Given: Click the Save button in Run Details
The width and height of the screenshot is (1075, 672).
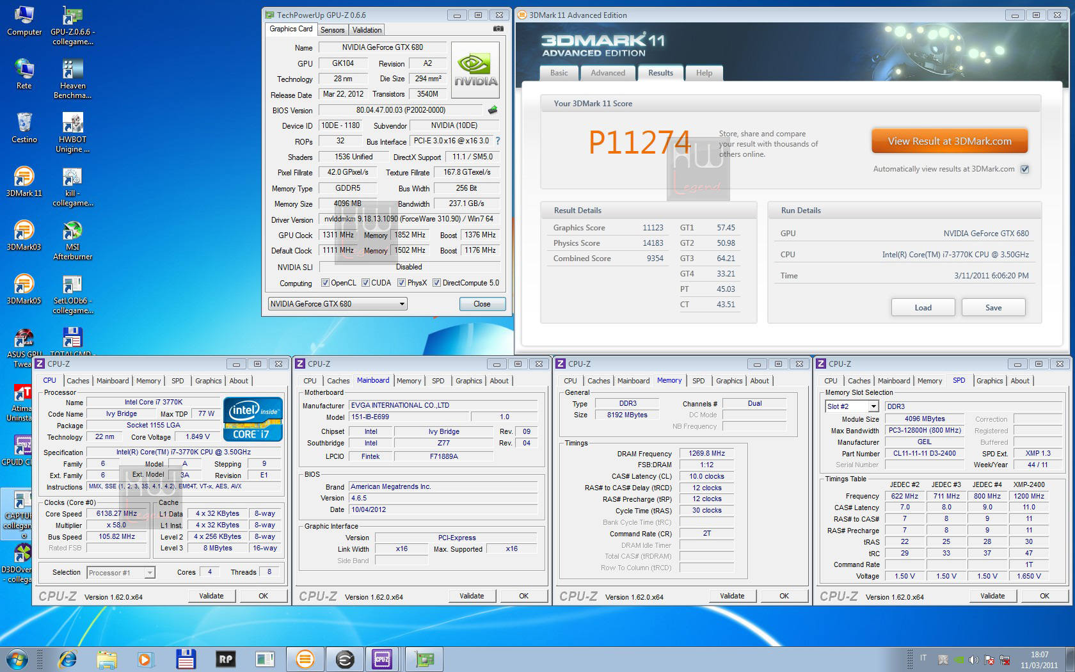Looking at the screenshot, I should click(993, 308).
